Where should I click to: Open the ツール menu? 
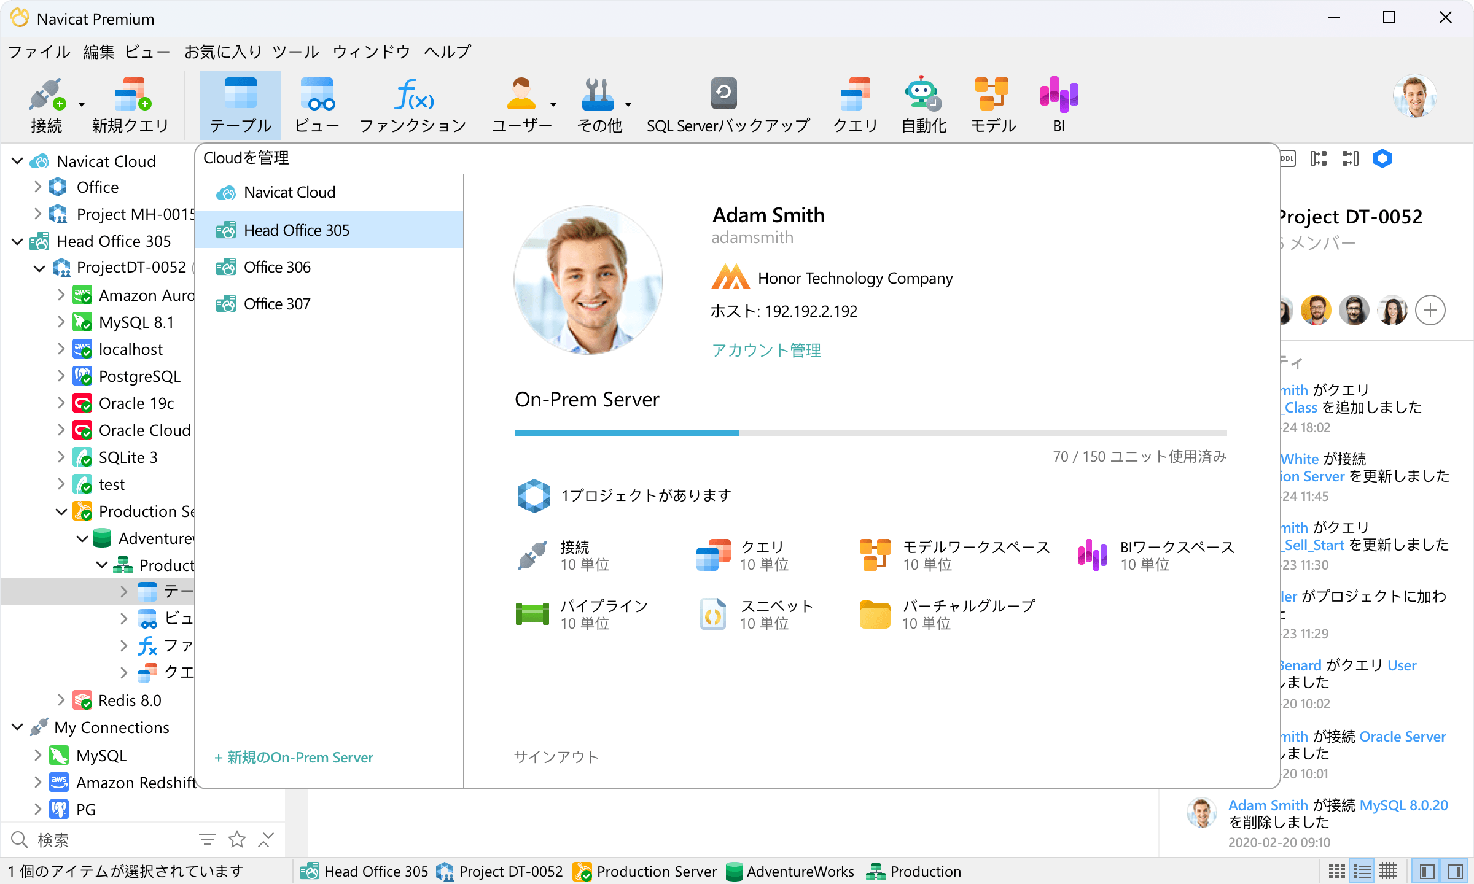pyautogui.click(x=295, y=52)
